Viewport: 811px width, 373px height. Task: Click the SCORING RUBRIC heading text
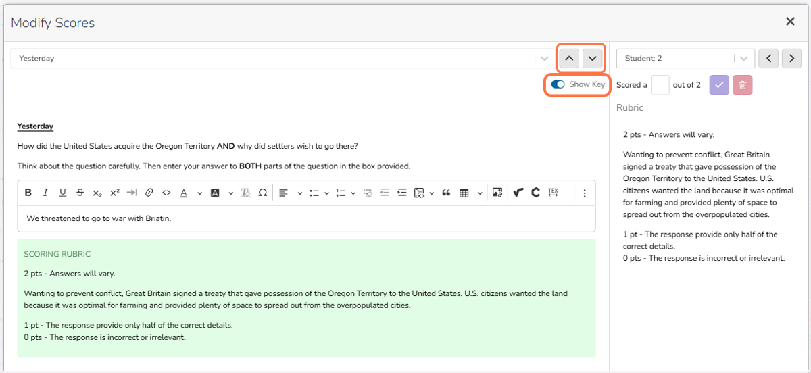57,254
